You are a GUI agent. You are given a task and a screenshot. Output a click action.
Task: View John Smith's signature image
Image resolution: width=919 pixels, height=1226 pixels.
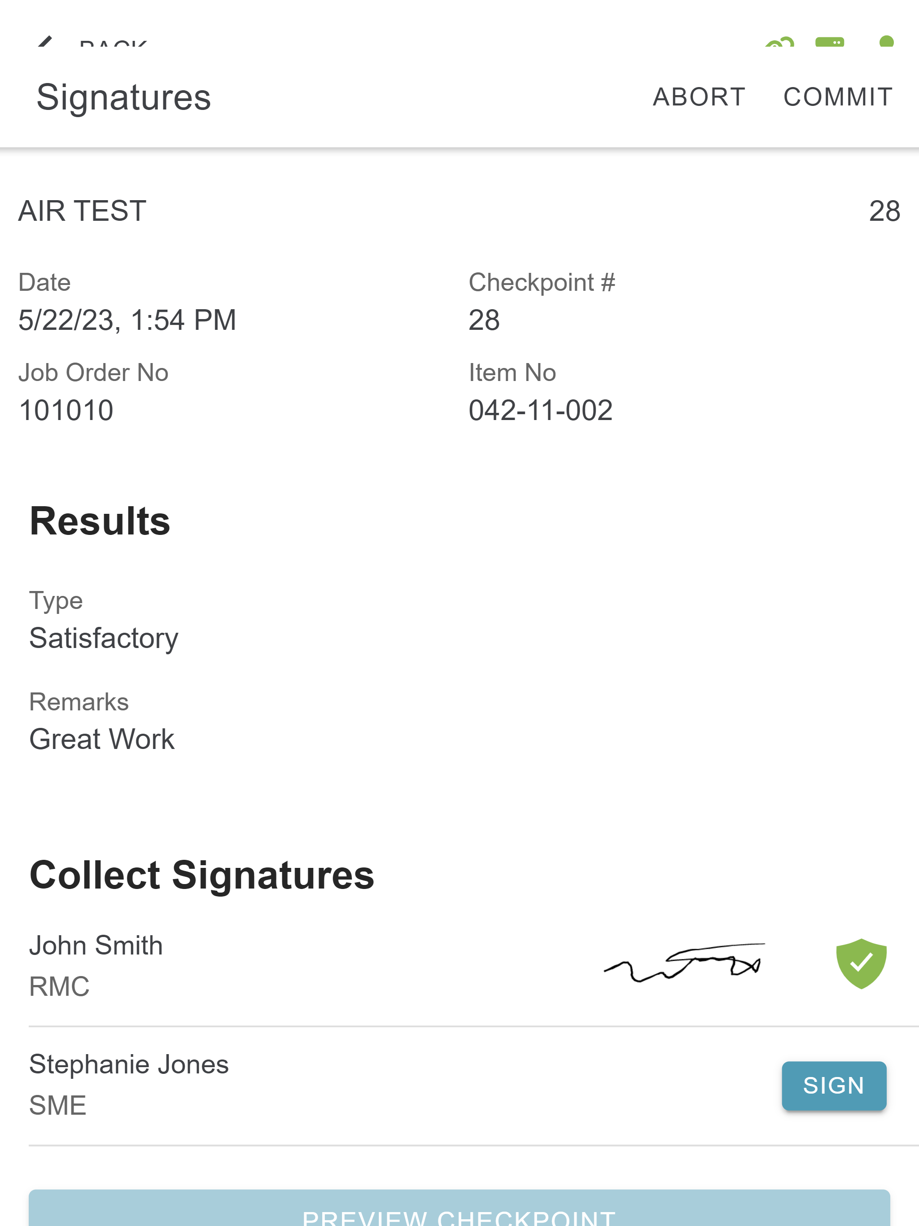tap(685, 963)
